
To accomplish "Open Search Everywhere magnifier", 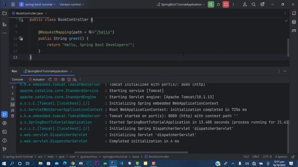I will [x=253, y=4].
